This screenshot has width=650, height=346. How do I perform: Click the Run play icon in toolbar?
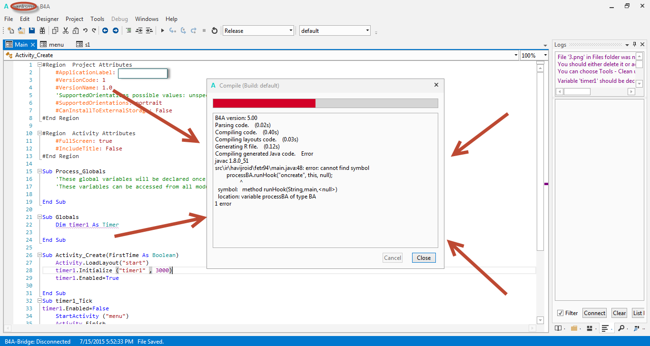[x=162, y=30]
